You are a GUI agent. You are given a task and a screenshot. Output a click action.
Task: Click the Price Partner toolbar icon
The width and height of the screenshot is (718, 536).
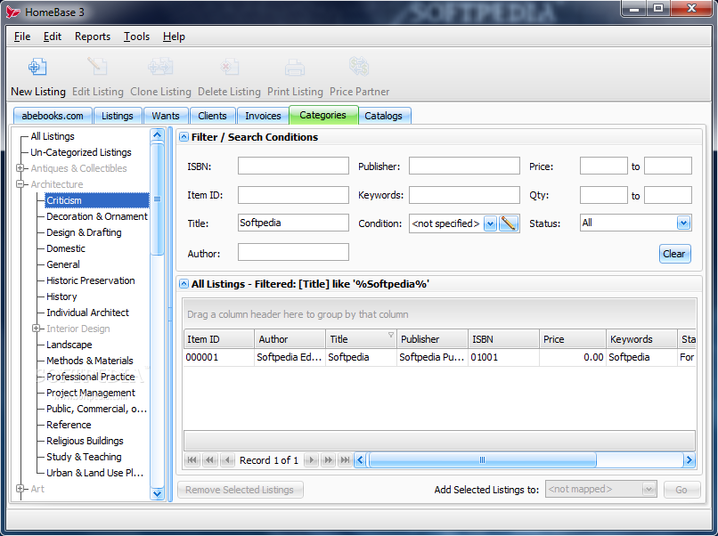coord(359,67)
